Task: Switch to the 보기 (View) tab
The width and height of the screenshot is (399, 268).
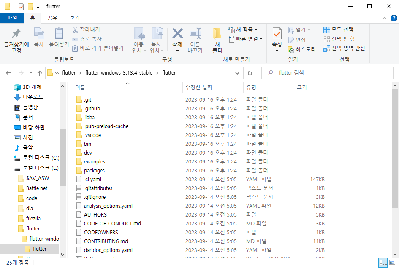Action: pyautogui.click(x=75, y=18)
